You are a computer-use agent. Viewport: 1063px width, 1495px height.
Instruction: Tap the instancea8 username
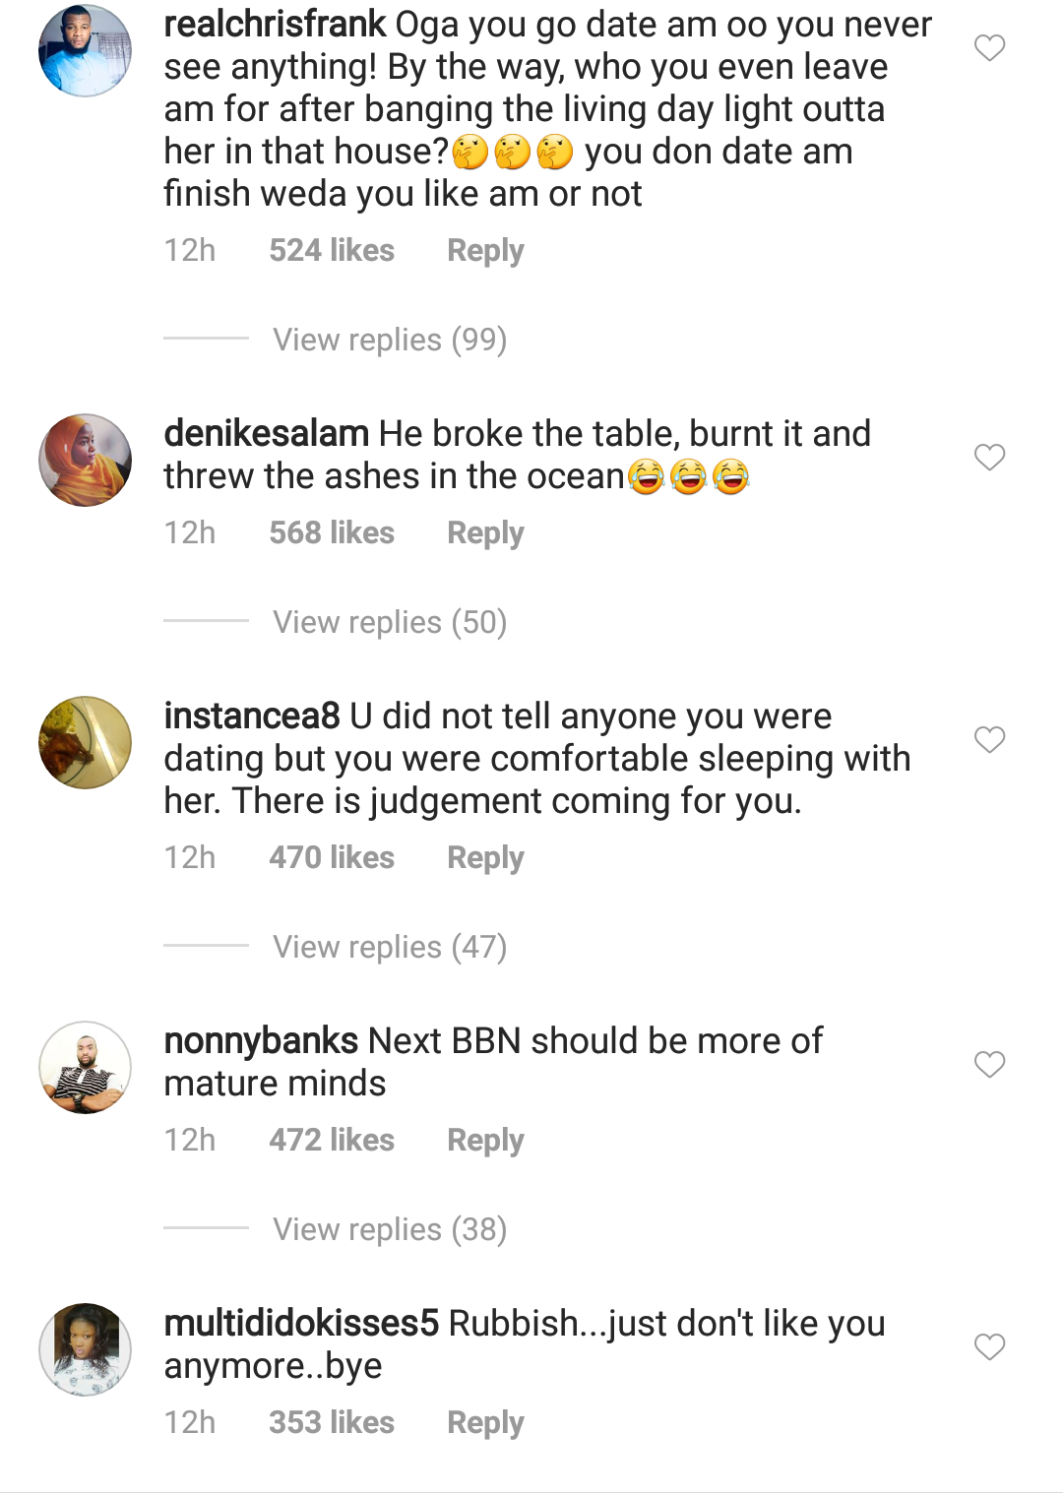click(252, 716)
